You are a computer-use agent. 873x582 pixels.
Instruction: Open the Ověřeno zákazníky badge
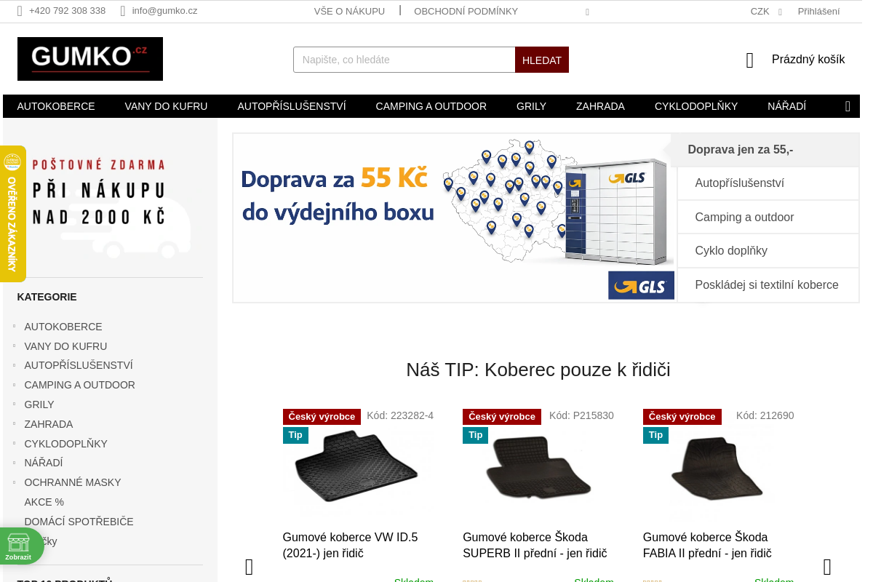pyautogui.click(x=12, y=214)
